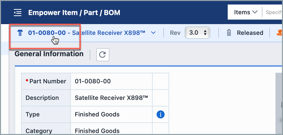This screenshot has width=283, height=135.
Task: Focus the Specify search field
Action: [274, 12]
